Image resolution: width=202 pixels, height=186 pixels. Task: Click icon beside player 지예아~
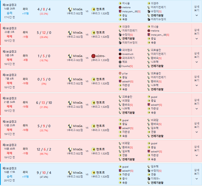tap(149, 179)
